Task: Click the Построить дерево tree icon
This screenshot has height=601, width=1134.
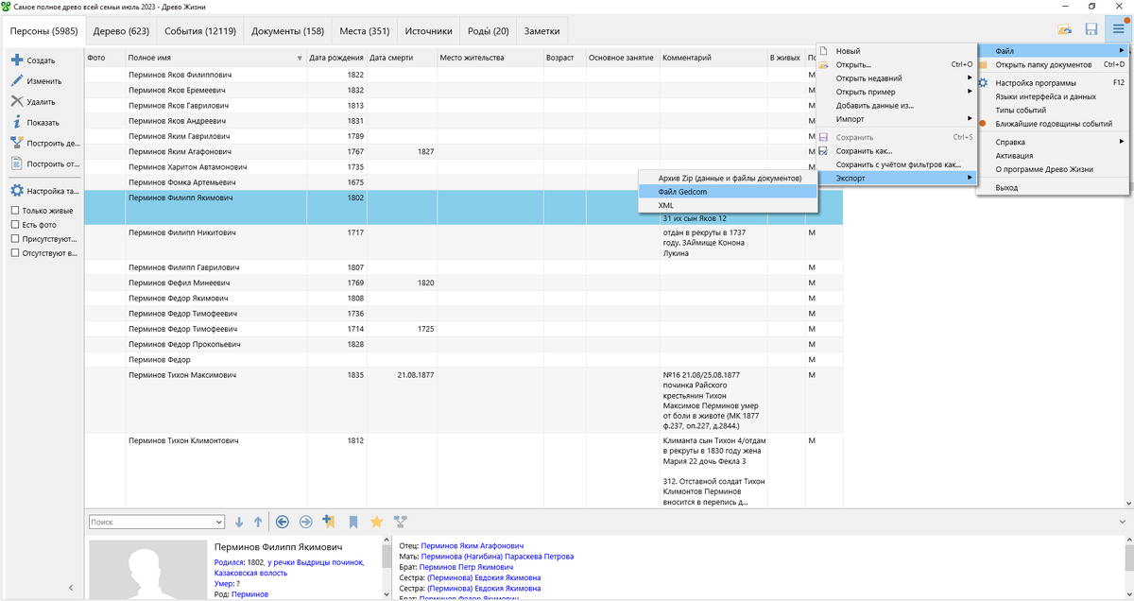Action: pos(17,143)
